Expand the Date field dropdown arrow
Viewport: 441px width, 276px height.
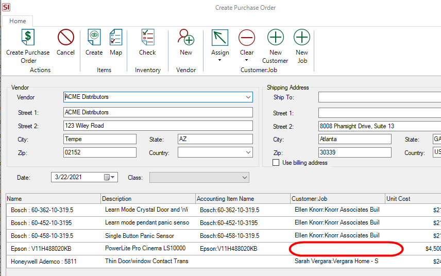[113, 177]
